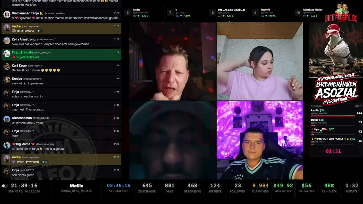
Task: Click the 124 Spender counter
Action: (215, 186)
